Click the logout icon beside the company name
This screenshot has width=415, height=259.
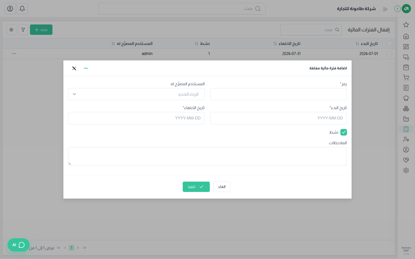click(385, 9)
